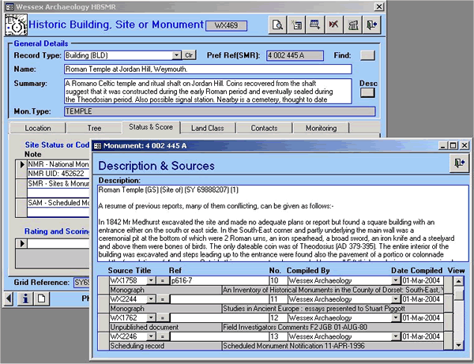474x364 pixels.
Task: Open the Land Class tab
Action: click(208, 127)
